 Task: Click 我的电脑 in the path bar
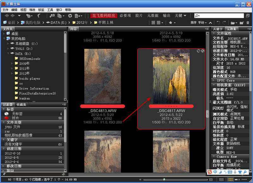tap(31, 22)
